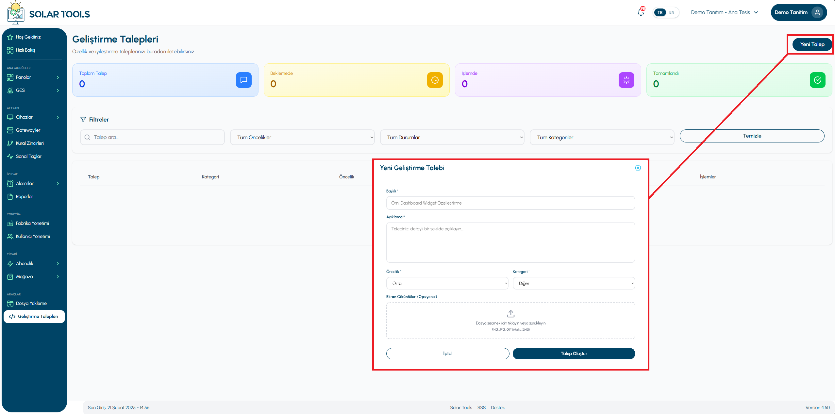The image size is (835, 414).
Task: Click the Hızlı Bakış grid icon
Action: point(10,50)
